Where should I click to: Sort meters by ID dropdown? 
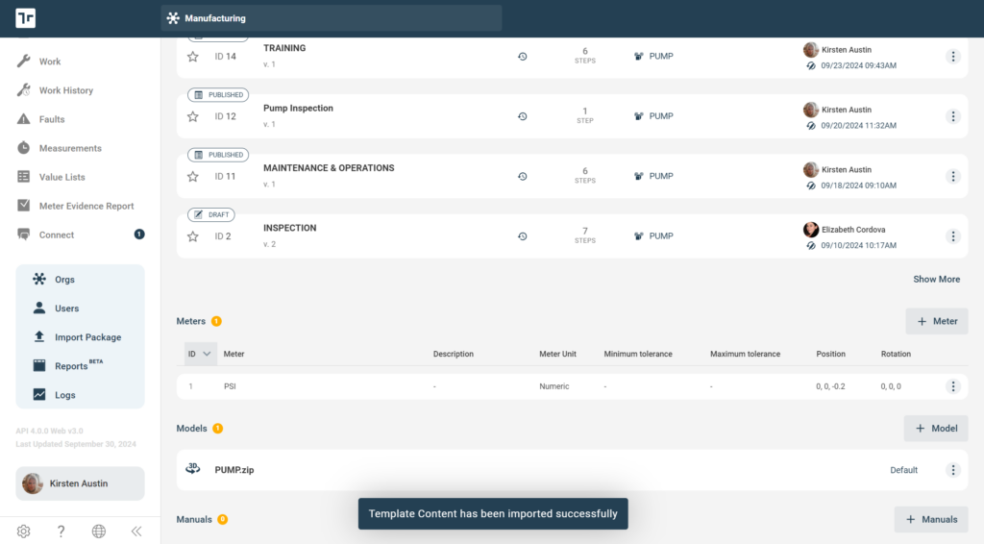click(200, 354)
